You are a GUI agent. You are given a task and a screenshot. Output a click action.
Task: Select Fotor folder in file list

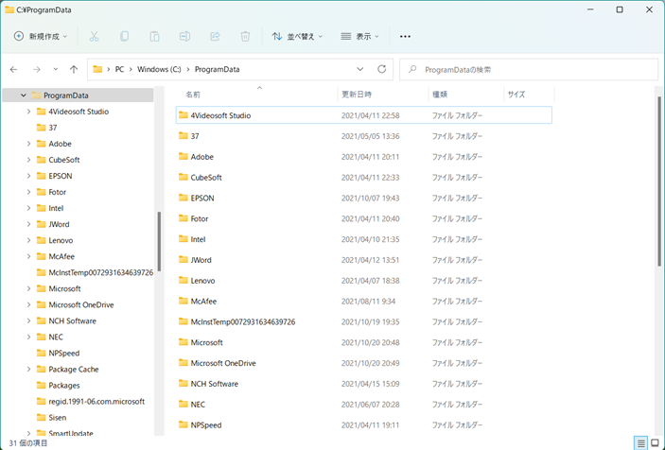(x=200, y=218)
